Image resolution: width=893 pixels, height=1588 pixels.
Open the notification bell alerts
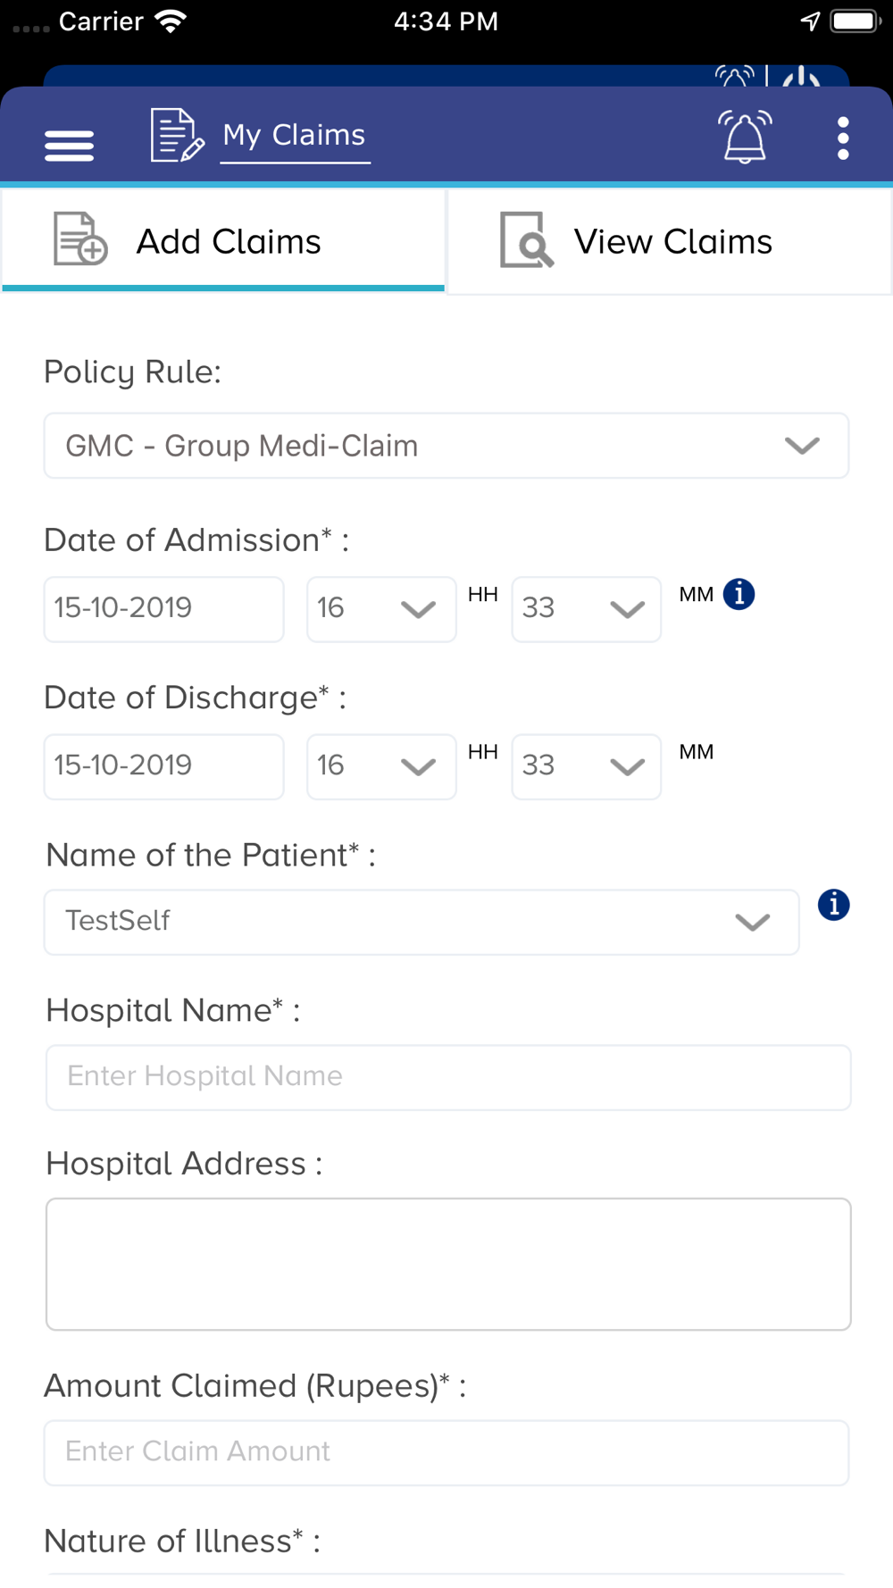(x=745, y=137)
